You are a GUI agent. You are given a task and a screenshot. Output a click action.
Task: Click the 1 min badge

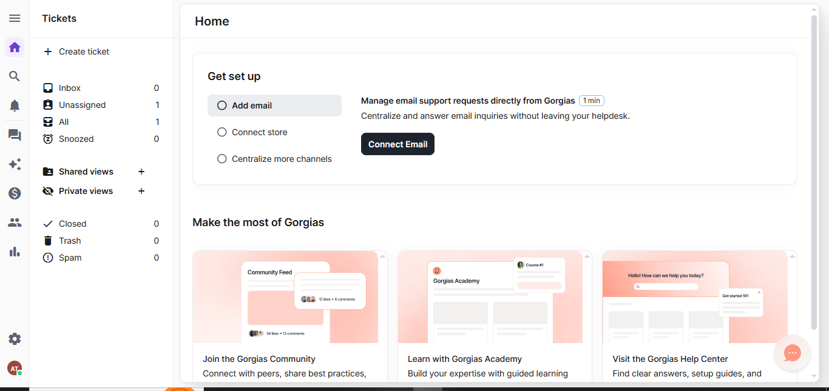(x=592, y=101)
